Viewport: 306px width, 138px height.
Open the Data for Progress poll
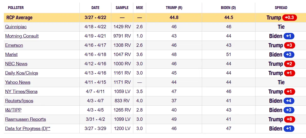pos(28,128)
